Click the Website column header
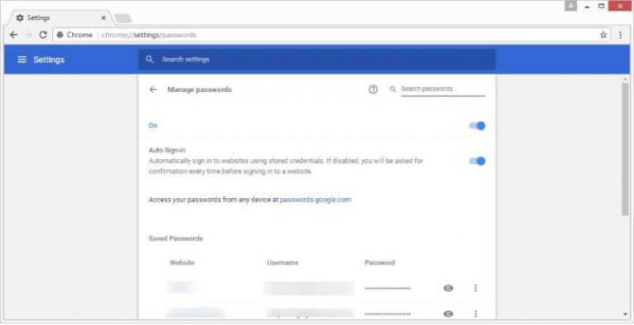Viewport: 634px width, 325px height. (182, 263)
